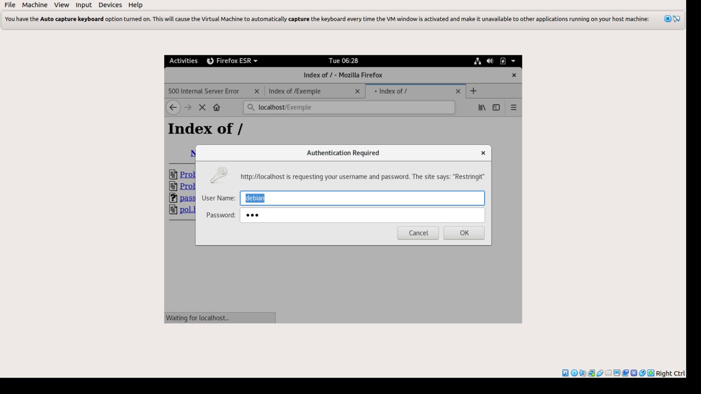Expand the GNOME system menu arrow

513,61
